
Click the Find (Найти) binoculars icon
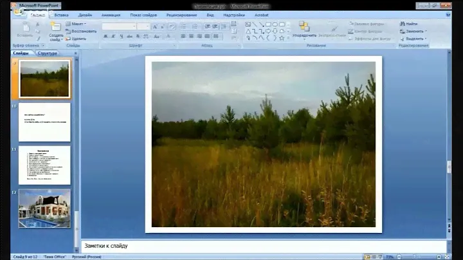click(x=403, y=23)
